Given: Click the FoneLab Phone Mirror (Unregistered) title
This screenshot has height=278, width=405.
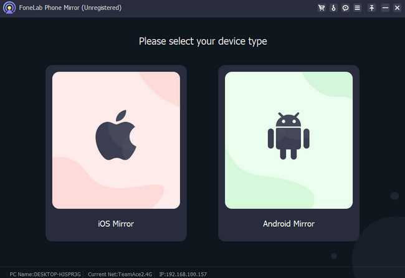Looking at the screenshot, I should (70, 7).
